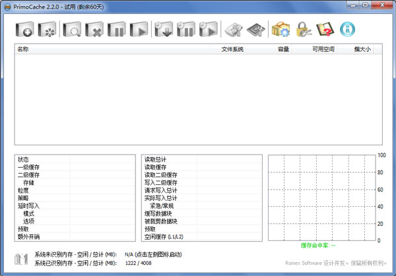Click the resume deferred write clock icon
Viewport: 396px width, 276px height.
click(209, 29)
